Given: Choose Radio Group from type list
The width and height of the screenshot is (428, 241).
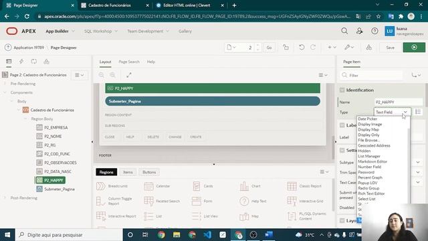Looking at the screenshot, I should click(x=368, y=188).
